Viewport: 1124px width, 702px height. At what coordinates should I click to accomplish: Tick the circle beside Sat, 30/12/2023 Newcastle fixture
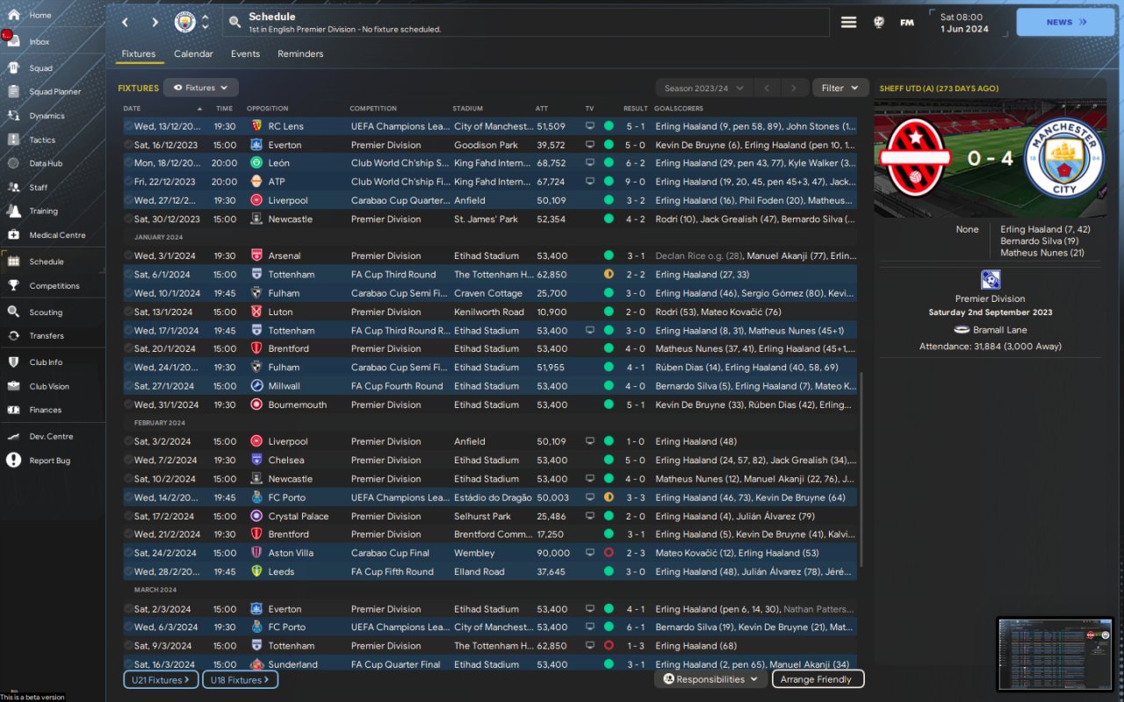pyautogui.click(x=128, y=219)
